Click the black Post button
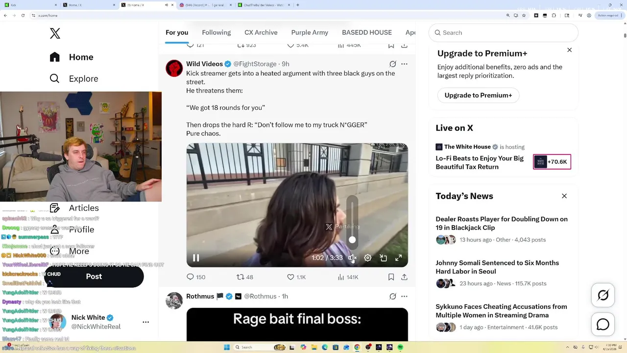 click(x=94, y=277)
